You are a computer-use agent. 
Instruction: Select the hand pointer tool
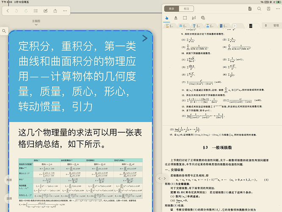click(167, 18)
